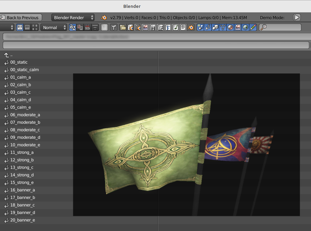The width and height of the screenshot is (311, 231).
Task: Select the 20_banner_e action
Action: [x=23, y=220]
